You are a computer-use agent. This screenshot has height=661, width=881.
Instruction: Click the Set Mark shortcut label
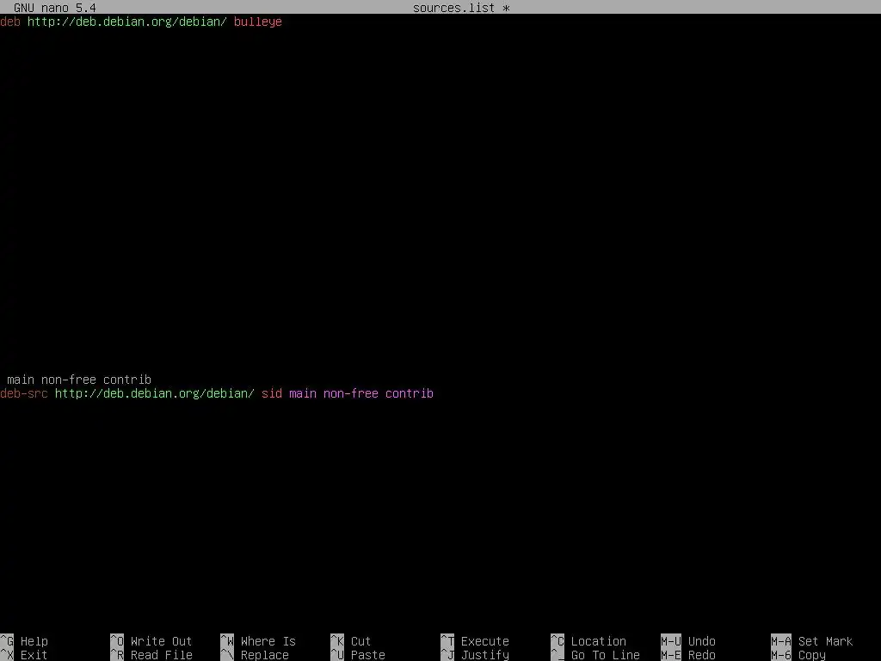pos(825,641)
